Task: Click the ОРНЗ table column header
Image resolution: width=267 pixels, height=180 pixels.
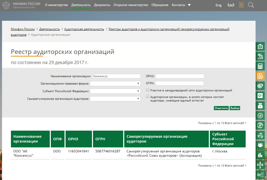Action: [x=79, y=139]
